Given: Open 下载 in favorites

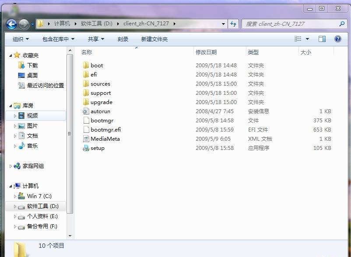Looking at the screenshot, I should pyautogui.click(x=32, y=65).
